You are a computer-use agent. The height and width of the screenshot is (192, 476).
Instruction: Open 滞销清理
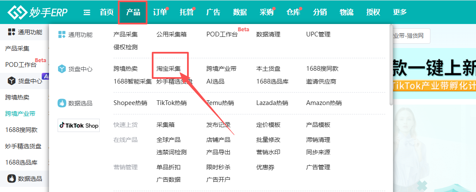pyautogui.click(x=318, y=140)
